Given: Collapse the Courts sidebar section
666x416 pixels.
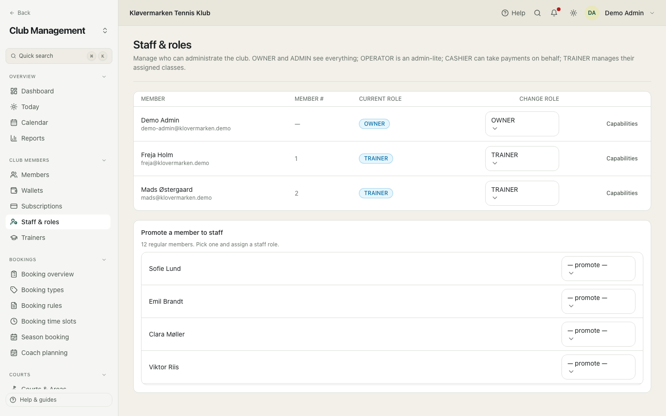Looking at the screenshot, I should tap(104, 375).
